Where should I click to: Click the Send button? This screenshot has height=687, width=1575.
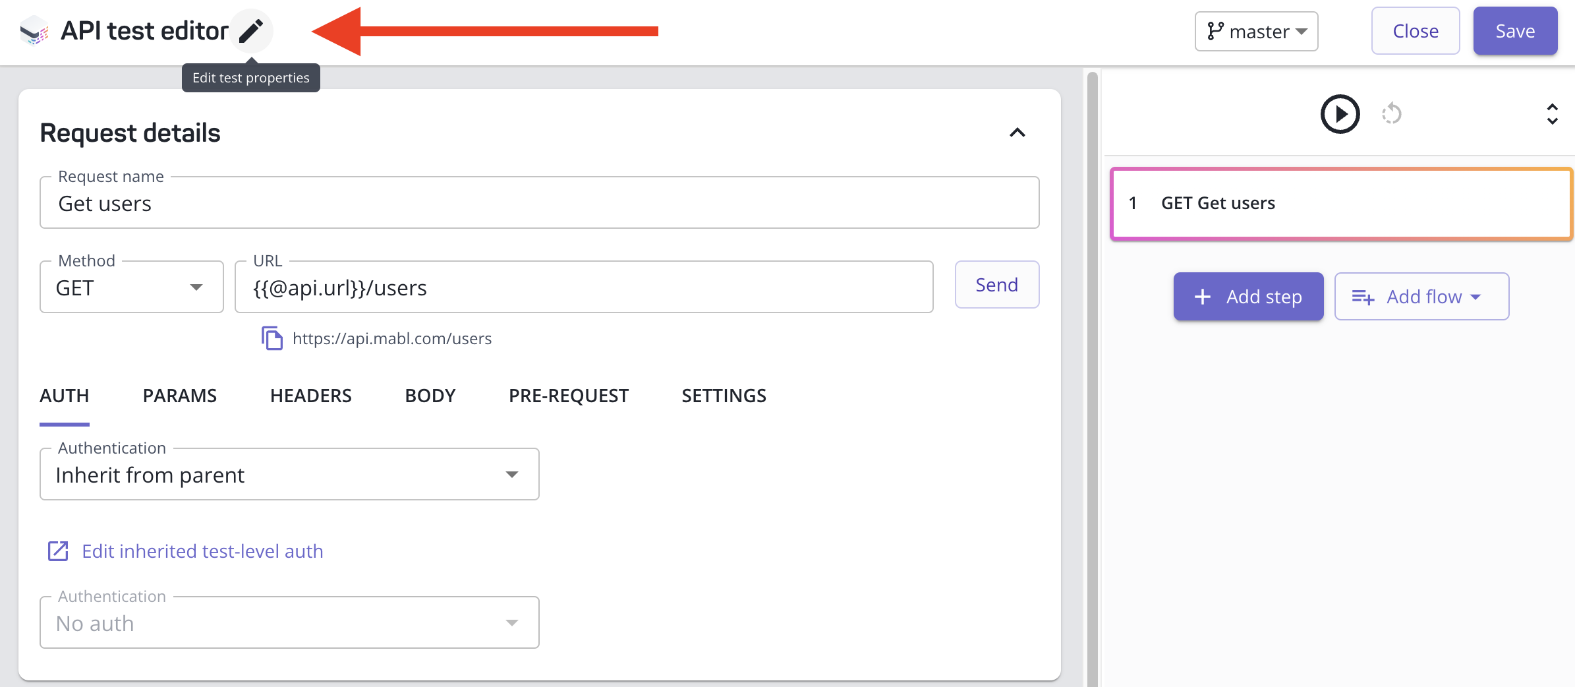click(x=997, y=285)
